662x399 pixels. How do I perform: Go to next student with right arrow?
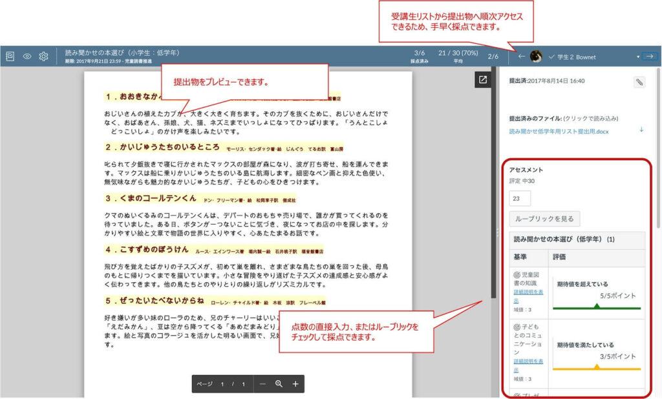tap(649, 56)
